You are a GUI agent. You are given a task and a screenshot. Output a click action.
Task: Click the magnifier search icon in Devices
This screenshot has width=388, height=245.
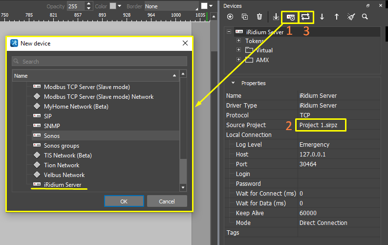pos(365,17)
